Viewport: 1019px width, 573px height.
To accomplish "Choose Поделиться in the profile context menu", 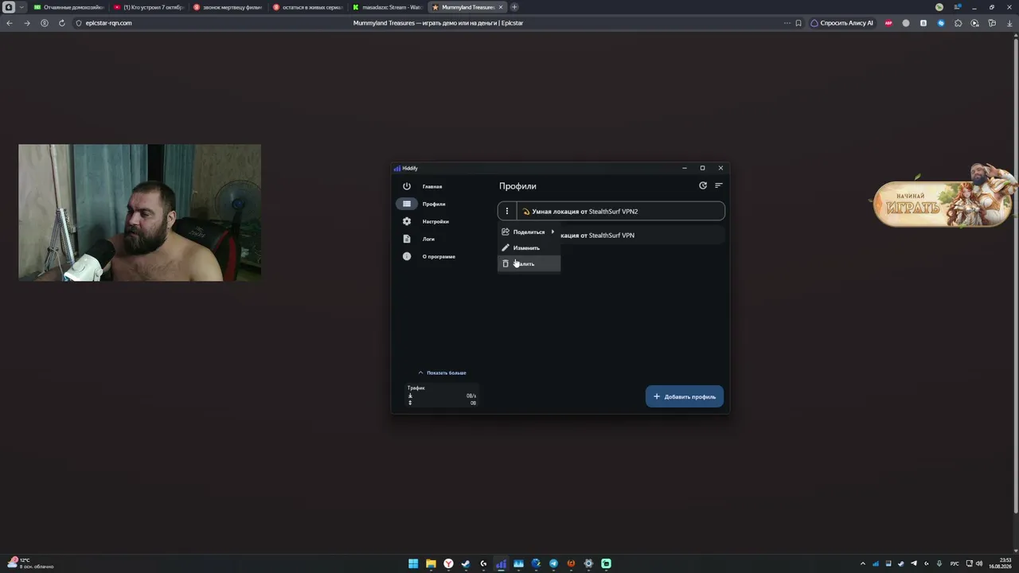I will (529, 232).
